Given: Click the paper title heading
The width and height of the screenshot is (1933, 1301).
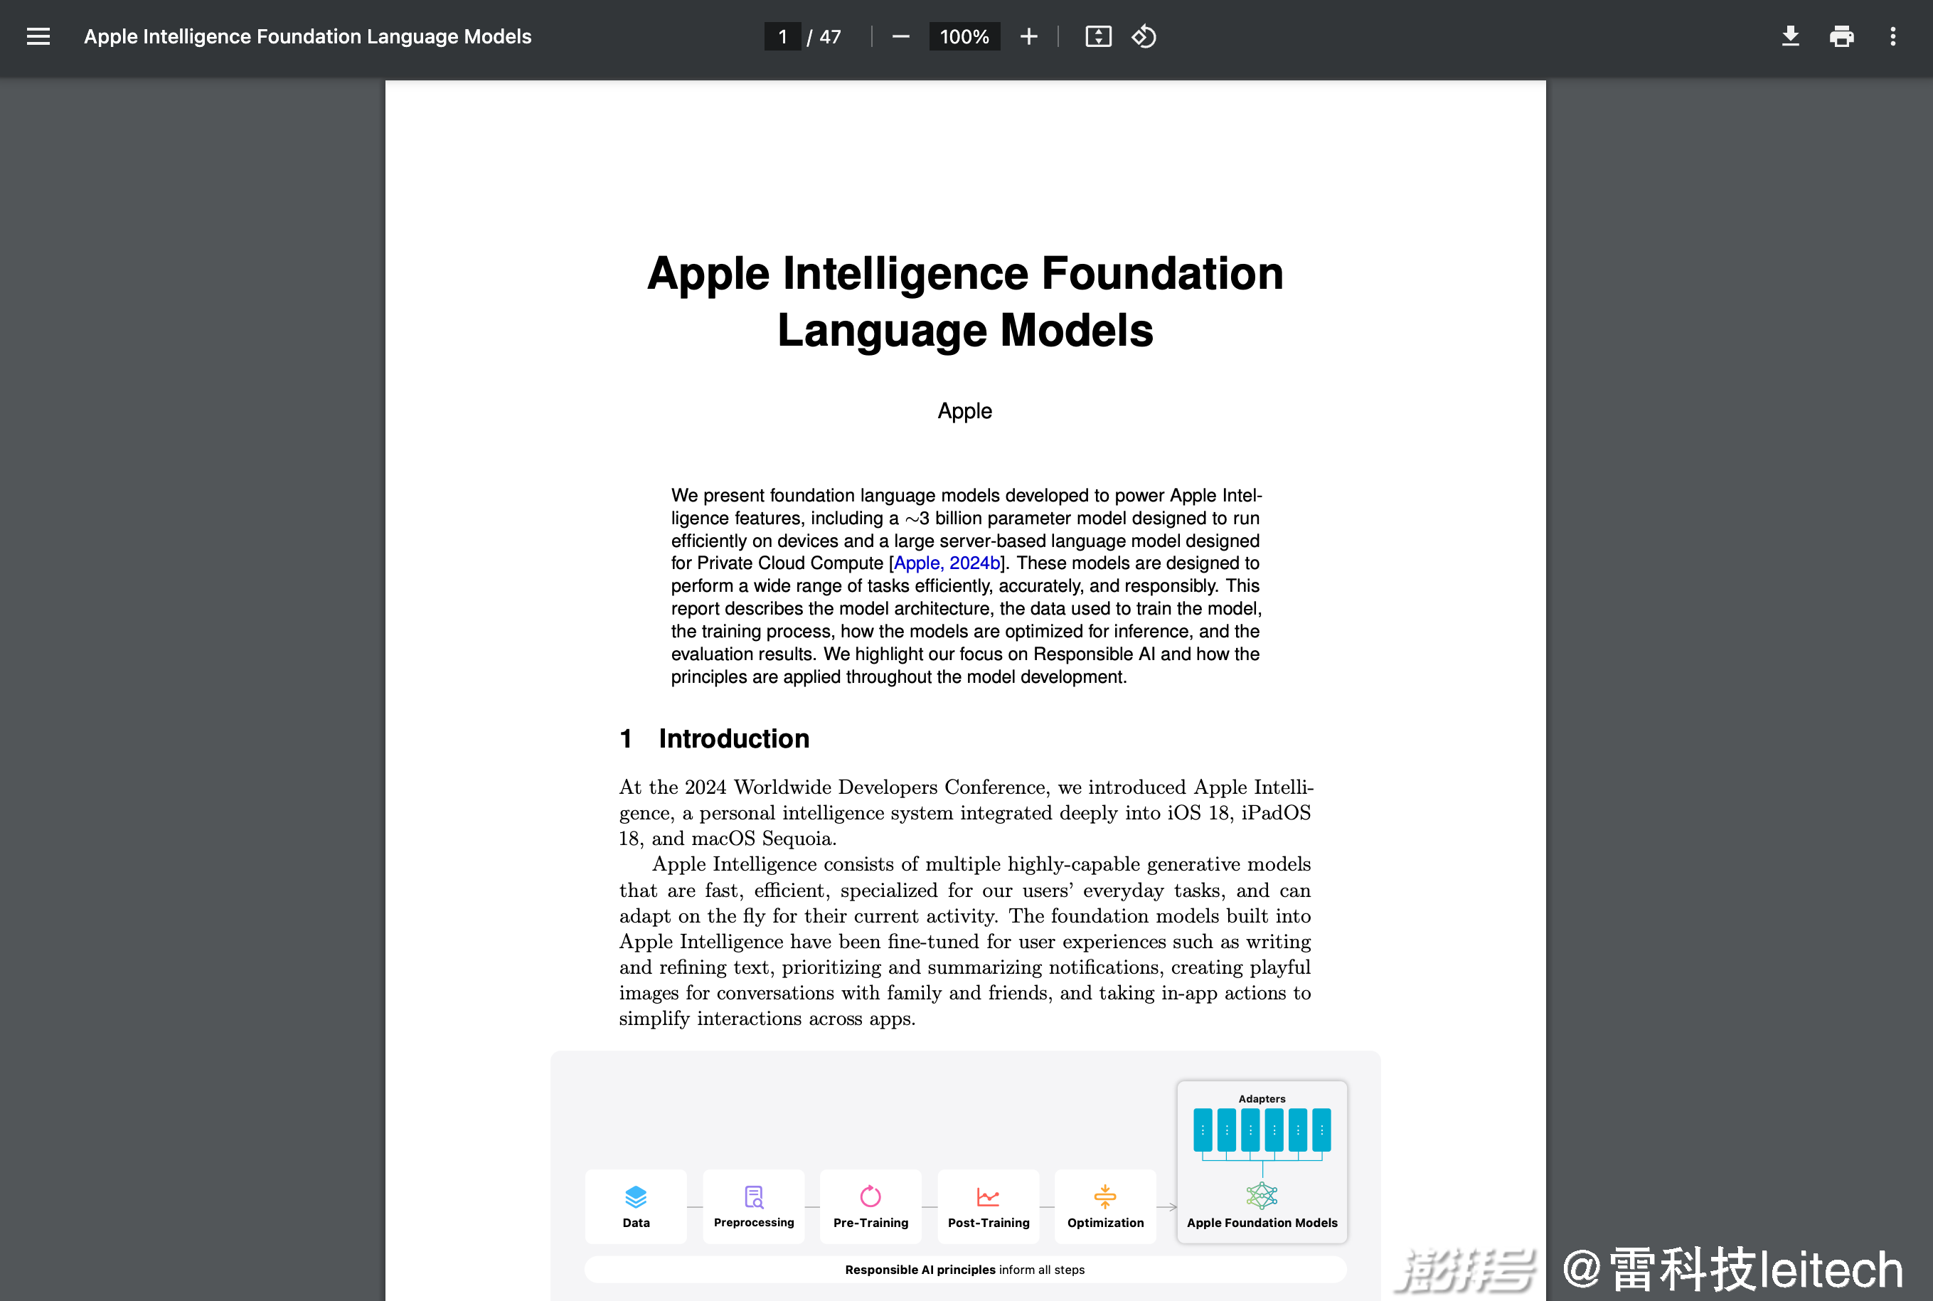Looking at the screenshot, I should (965, 301).
